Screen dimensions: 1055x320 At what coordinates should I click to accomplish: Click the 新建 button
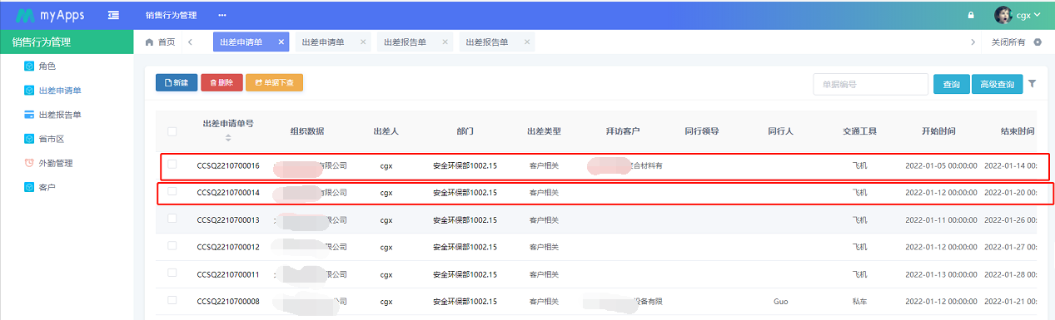click(x=177, y=82)
